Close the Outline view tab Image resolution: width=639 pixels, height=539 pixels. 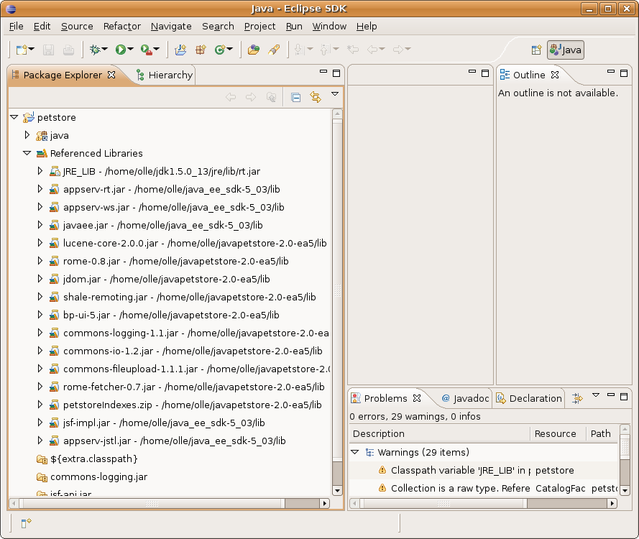click(555, 75)
